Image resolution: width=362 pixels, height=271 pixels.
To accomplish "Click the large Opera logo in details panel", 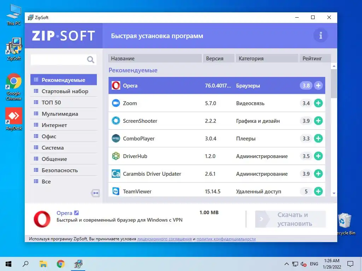I will [x=42, y=219].
